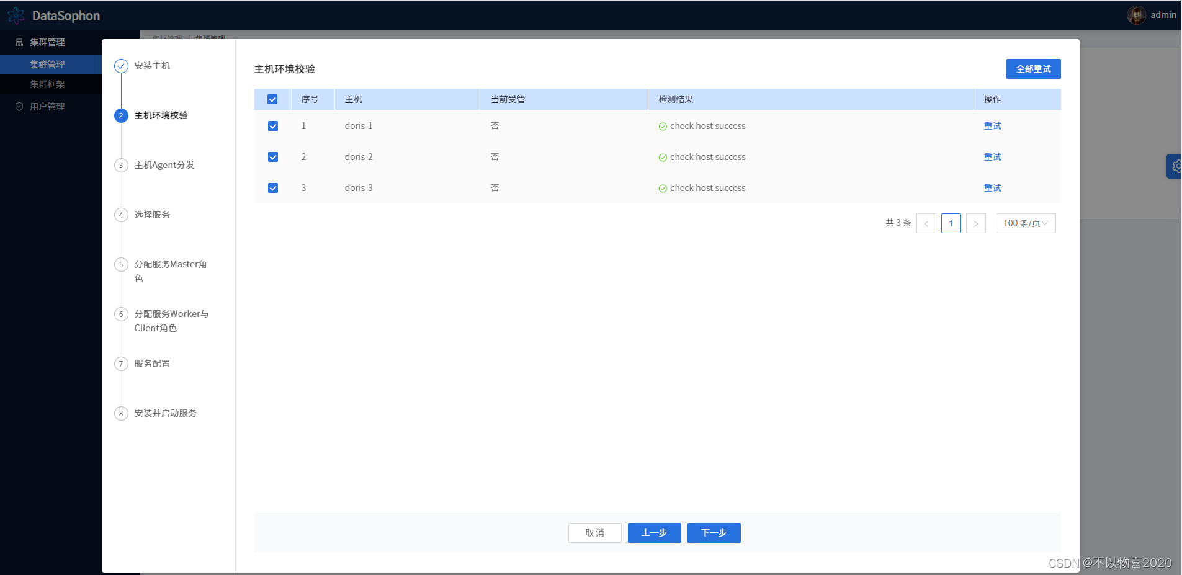Open the admin user avatar
The image size is (1182, 575).
click(1136, 15)
